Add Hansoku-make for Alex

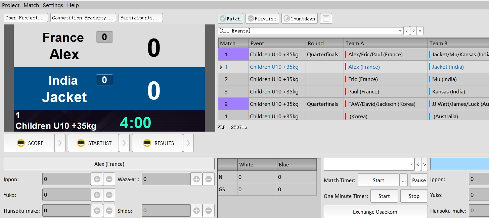97,211
